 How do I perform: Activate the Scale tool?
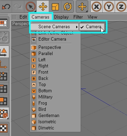[55, 7]
